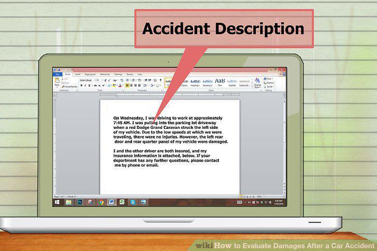Select Justify alignment
The height and width of the screenshot is (251, 377).
(139, 85)
